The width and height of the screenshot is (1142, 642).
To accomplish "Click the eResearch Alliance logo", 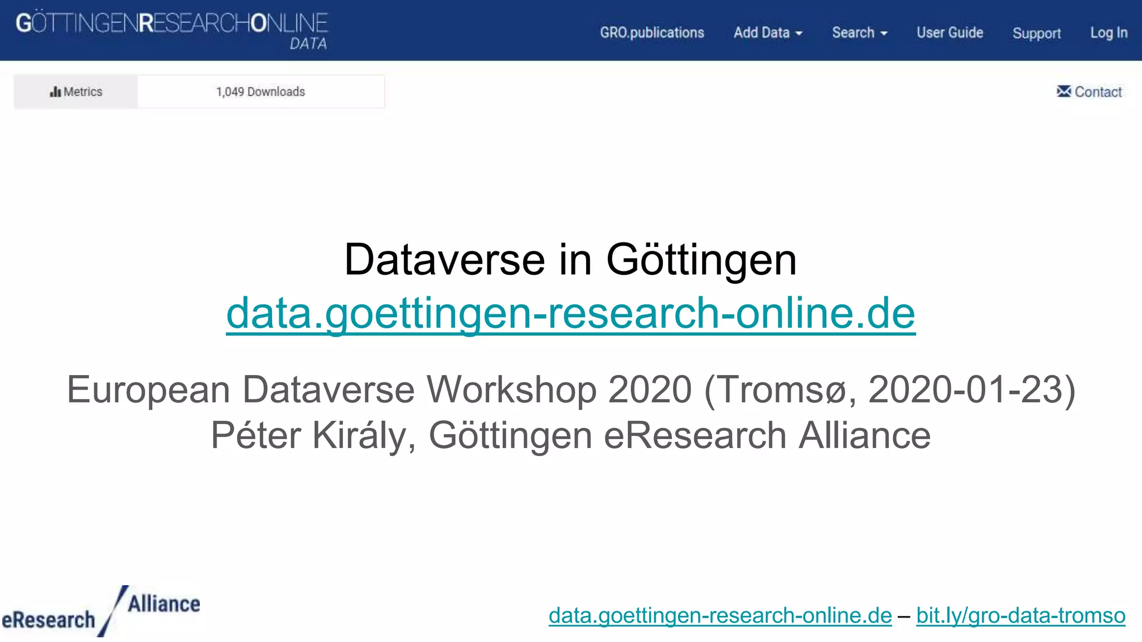I will click(101, 611).
